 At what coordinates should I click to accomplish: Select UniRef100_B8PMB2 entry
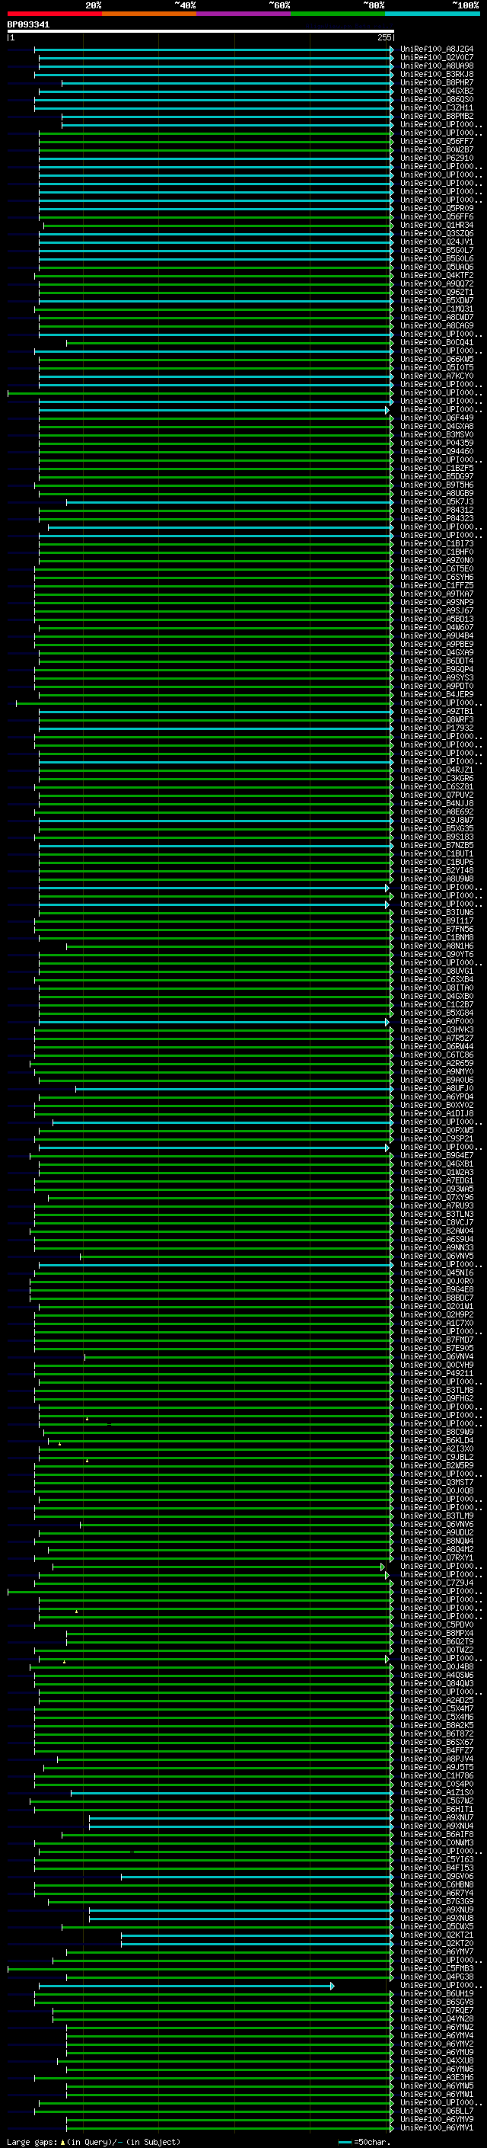point(437,116)
